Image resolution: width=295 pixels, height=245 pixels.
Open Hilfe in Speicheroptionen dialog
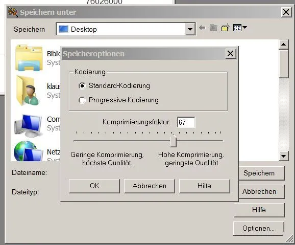click(x=204, y=186)
